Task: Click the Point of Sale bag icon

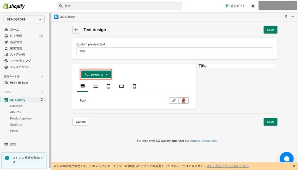Action: tap(6, 83)
